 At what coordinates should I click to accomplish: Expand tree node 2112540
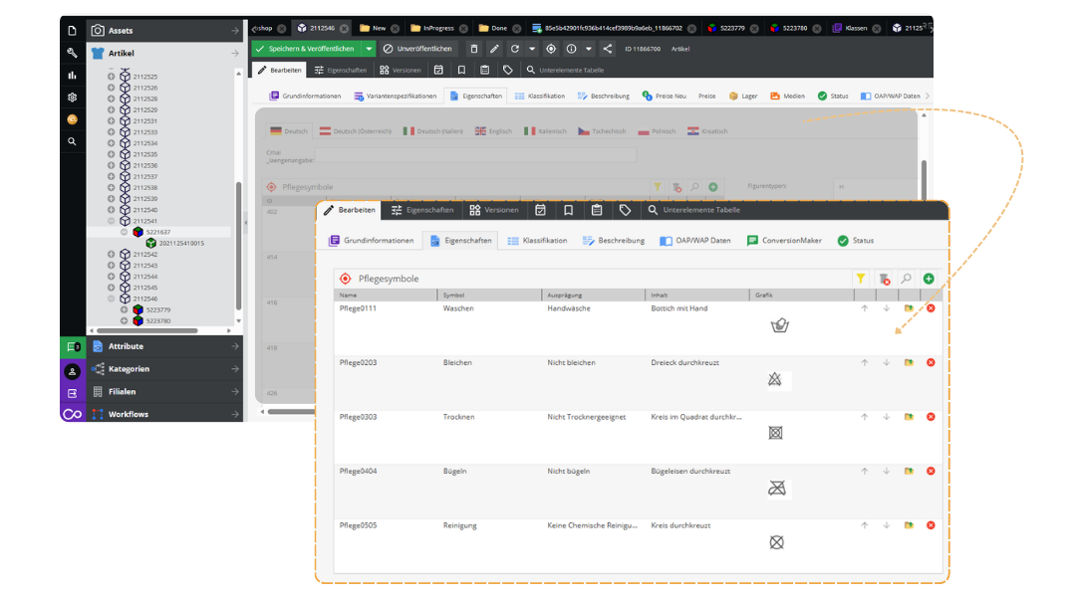(112, 210)
